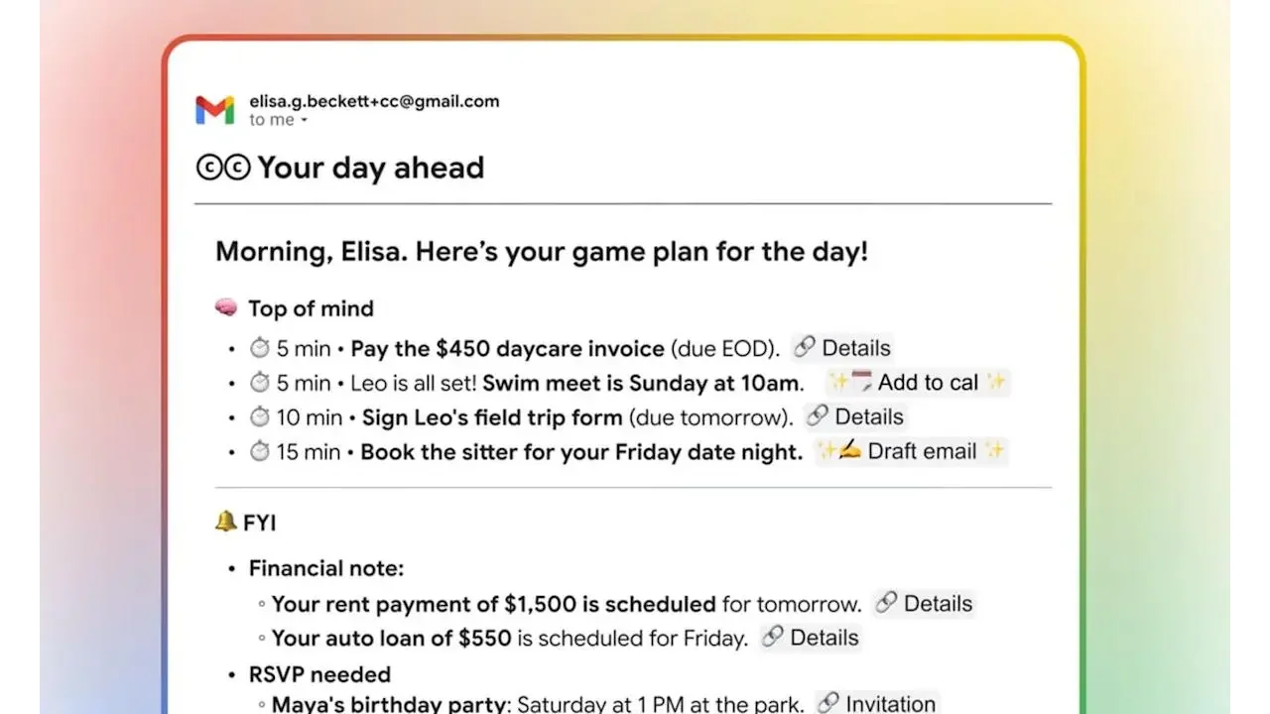The width and height of the screenshot is (1270, 714).
Task: Open Details for the $550 auto loan
Action: [x=811, y=638]
